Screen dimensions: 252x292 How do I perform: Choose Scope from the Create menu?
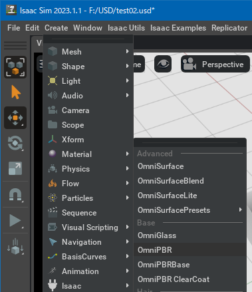point(88,125)
